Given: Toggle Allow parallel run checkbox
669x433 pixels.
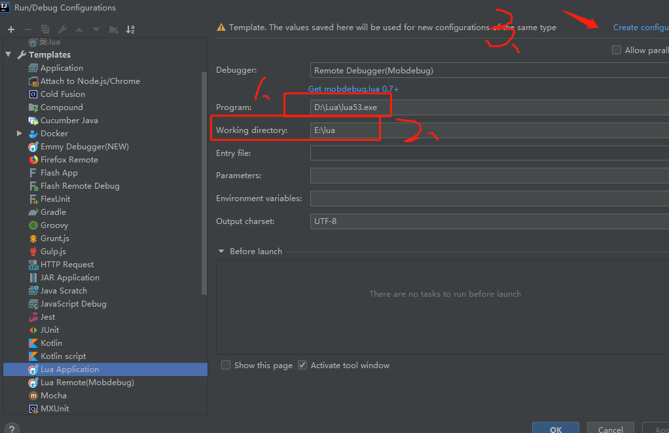Looking at the screenshot, I should pos(617,50).
